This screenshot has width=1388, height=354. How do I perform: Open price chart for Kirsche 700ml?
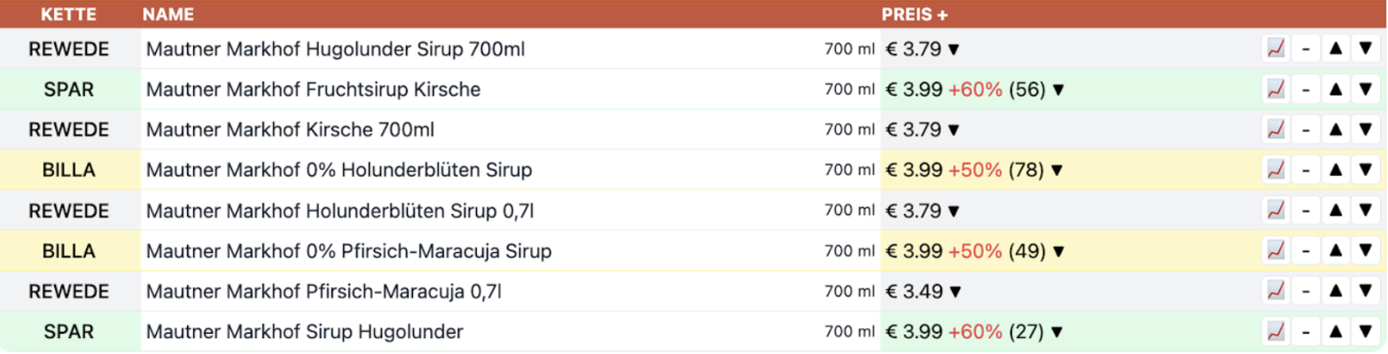(1275, 130)
